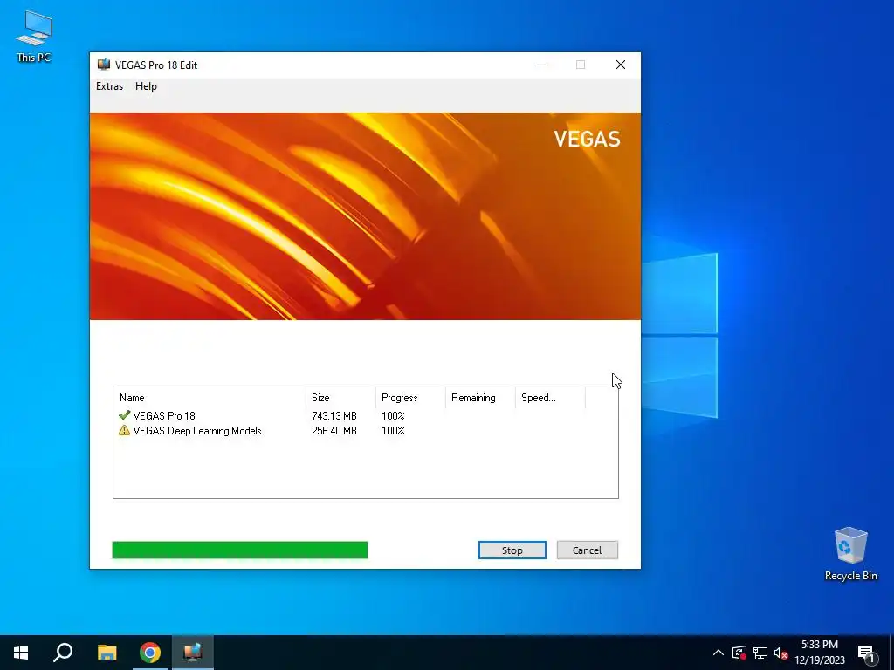Image resolution: width=894 pixels, height=670 pixels.
Task: Click the Name column header
Action: click(210, 398)
